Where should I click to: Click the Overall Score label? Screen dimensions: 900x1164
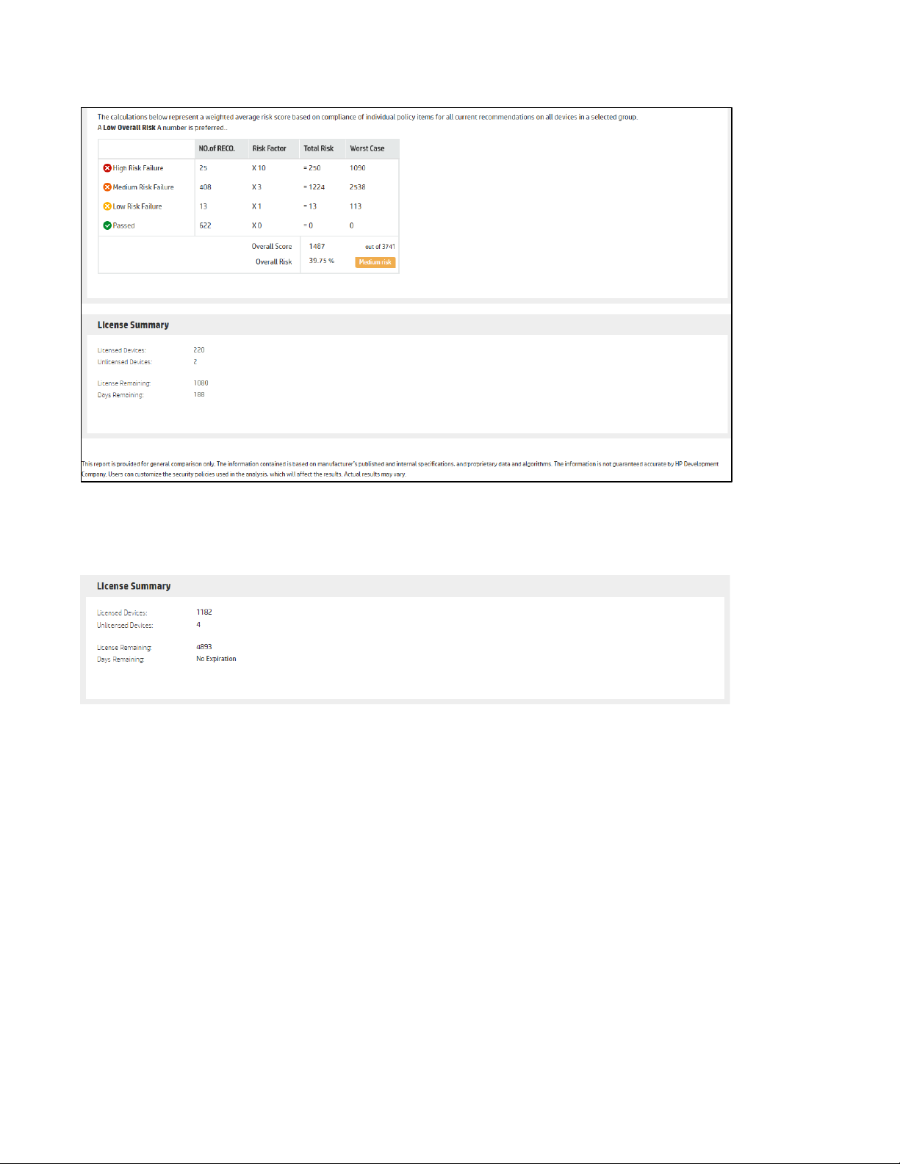[x=272, y=247]
